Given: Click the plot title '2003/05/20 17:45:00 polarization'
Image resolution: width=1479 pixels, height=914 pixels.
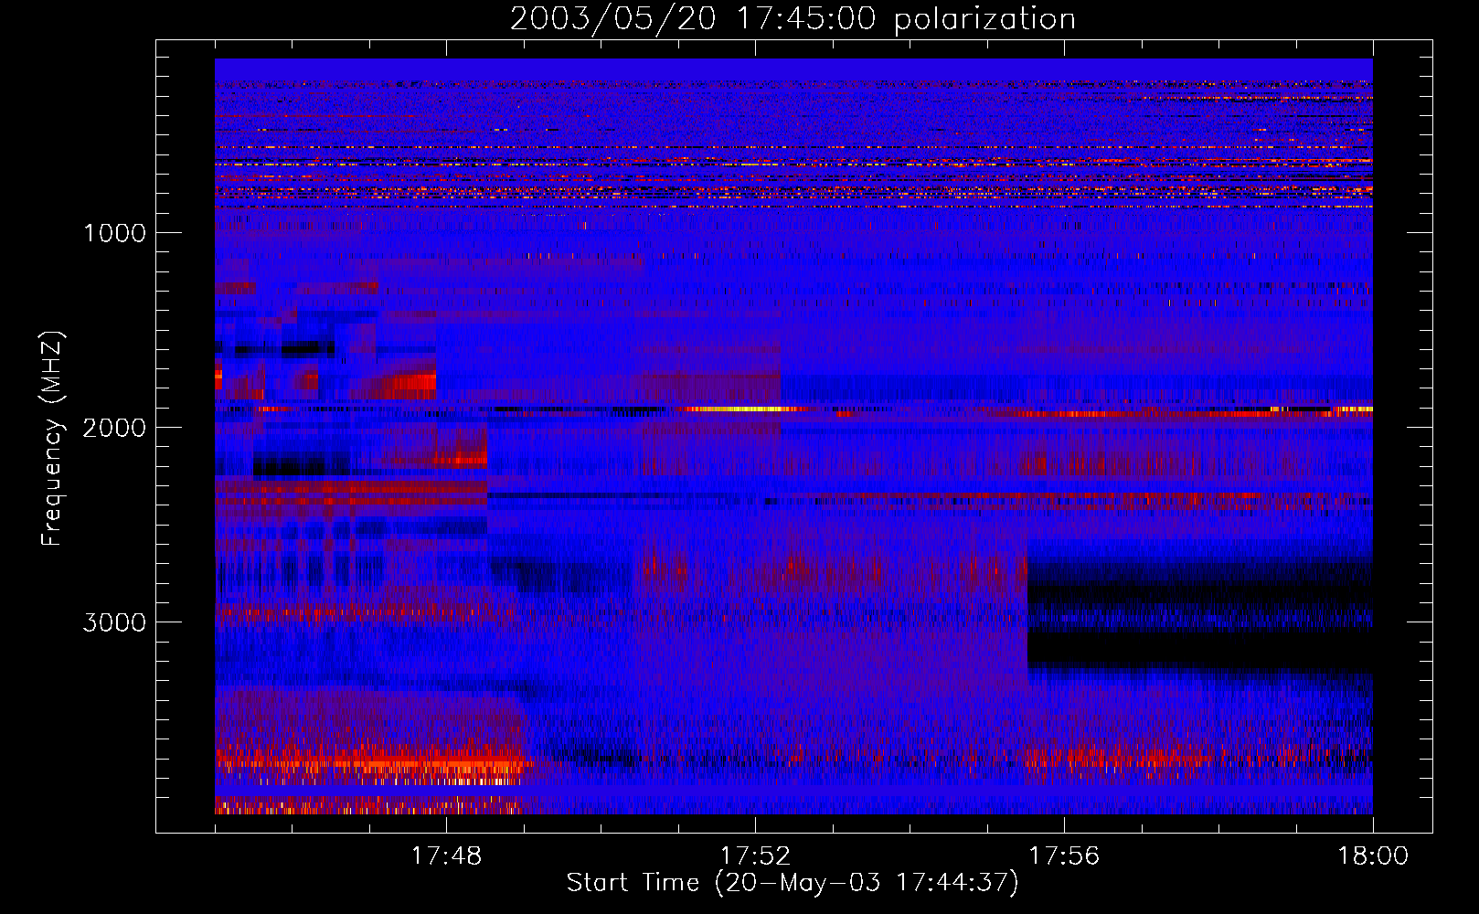Looking at the screenshot, I should click(x=793, y=19).
